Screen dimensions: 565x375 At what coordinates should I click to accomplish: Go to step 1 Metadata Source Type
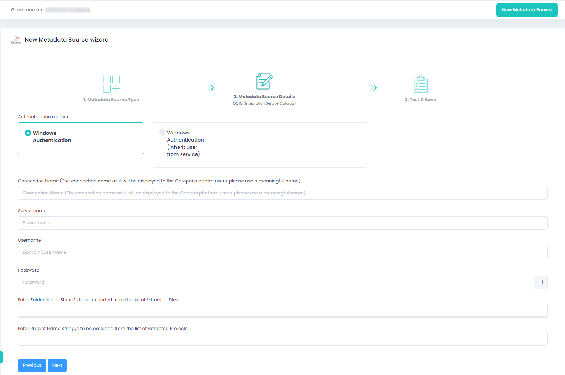[111, 100]
